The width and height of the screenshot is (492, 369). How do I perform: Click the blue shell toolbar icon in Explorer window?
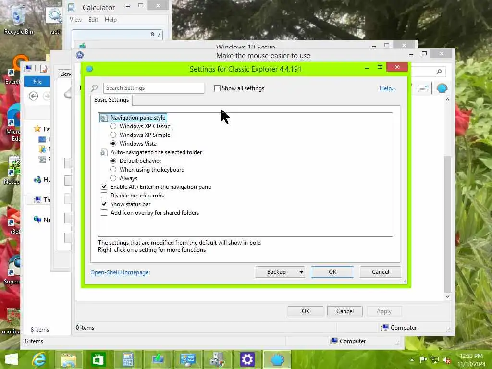442,88
